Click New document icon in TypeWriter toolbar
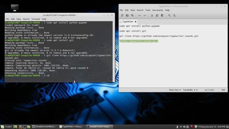Image resolution: width=229 pixels, height=129 pixels. tap(122, 15)
